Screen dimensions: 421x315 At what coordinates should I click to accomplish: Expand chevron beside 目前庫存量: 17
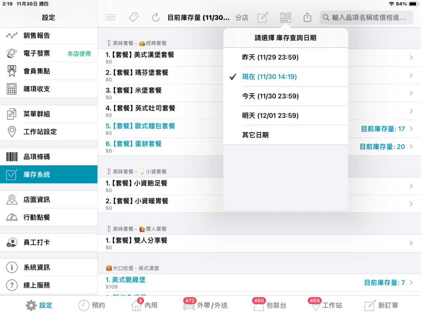click(411, 129)
